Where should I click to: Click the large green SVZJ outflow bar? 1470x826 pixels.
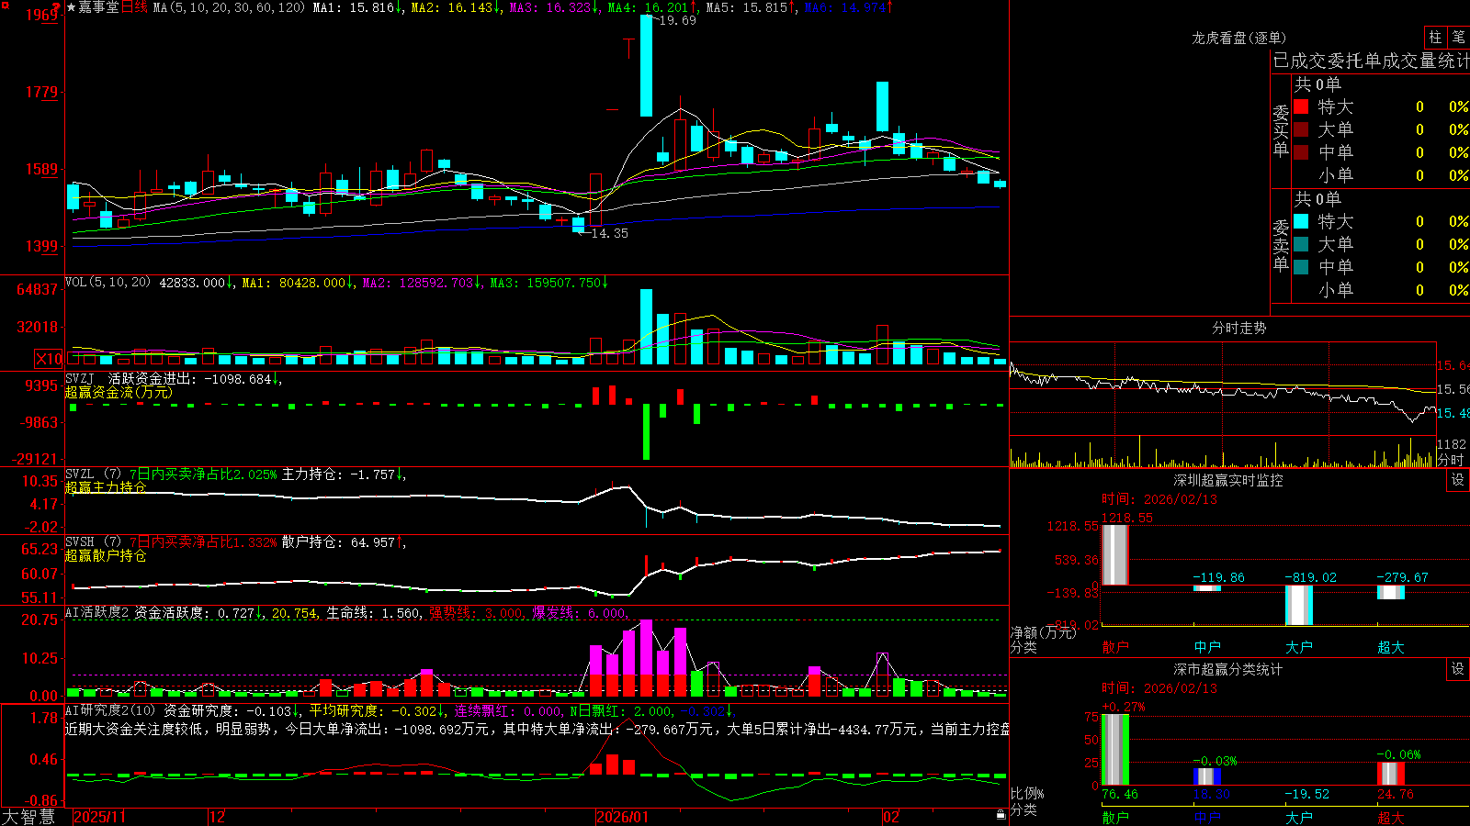[647, 431]
